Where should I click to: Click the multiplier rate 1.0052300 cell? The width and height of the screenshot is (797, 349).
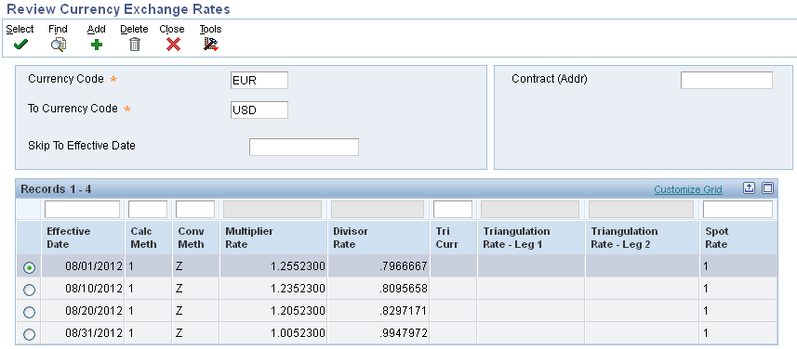pyautogui.click(x=274, y=333)
